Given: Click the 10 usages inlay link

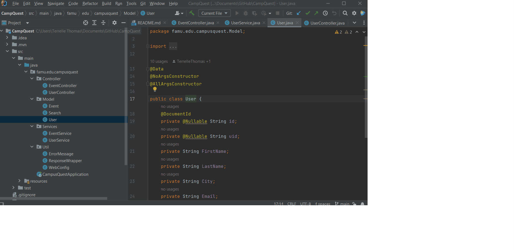Looking at the screenshot, I should 159,61.
